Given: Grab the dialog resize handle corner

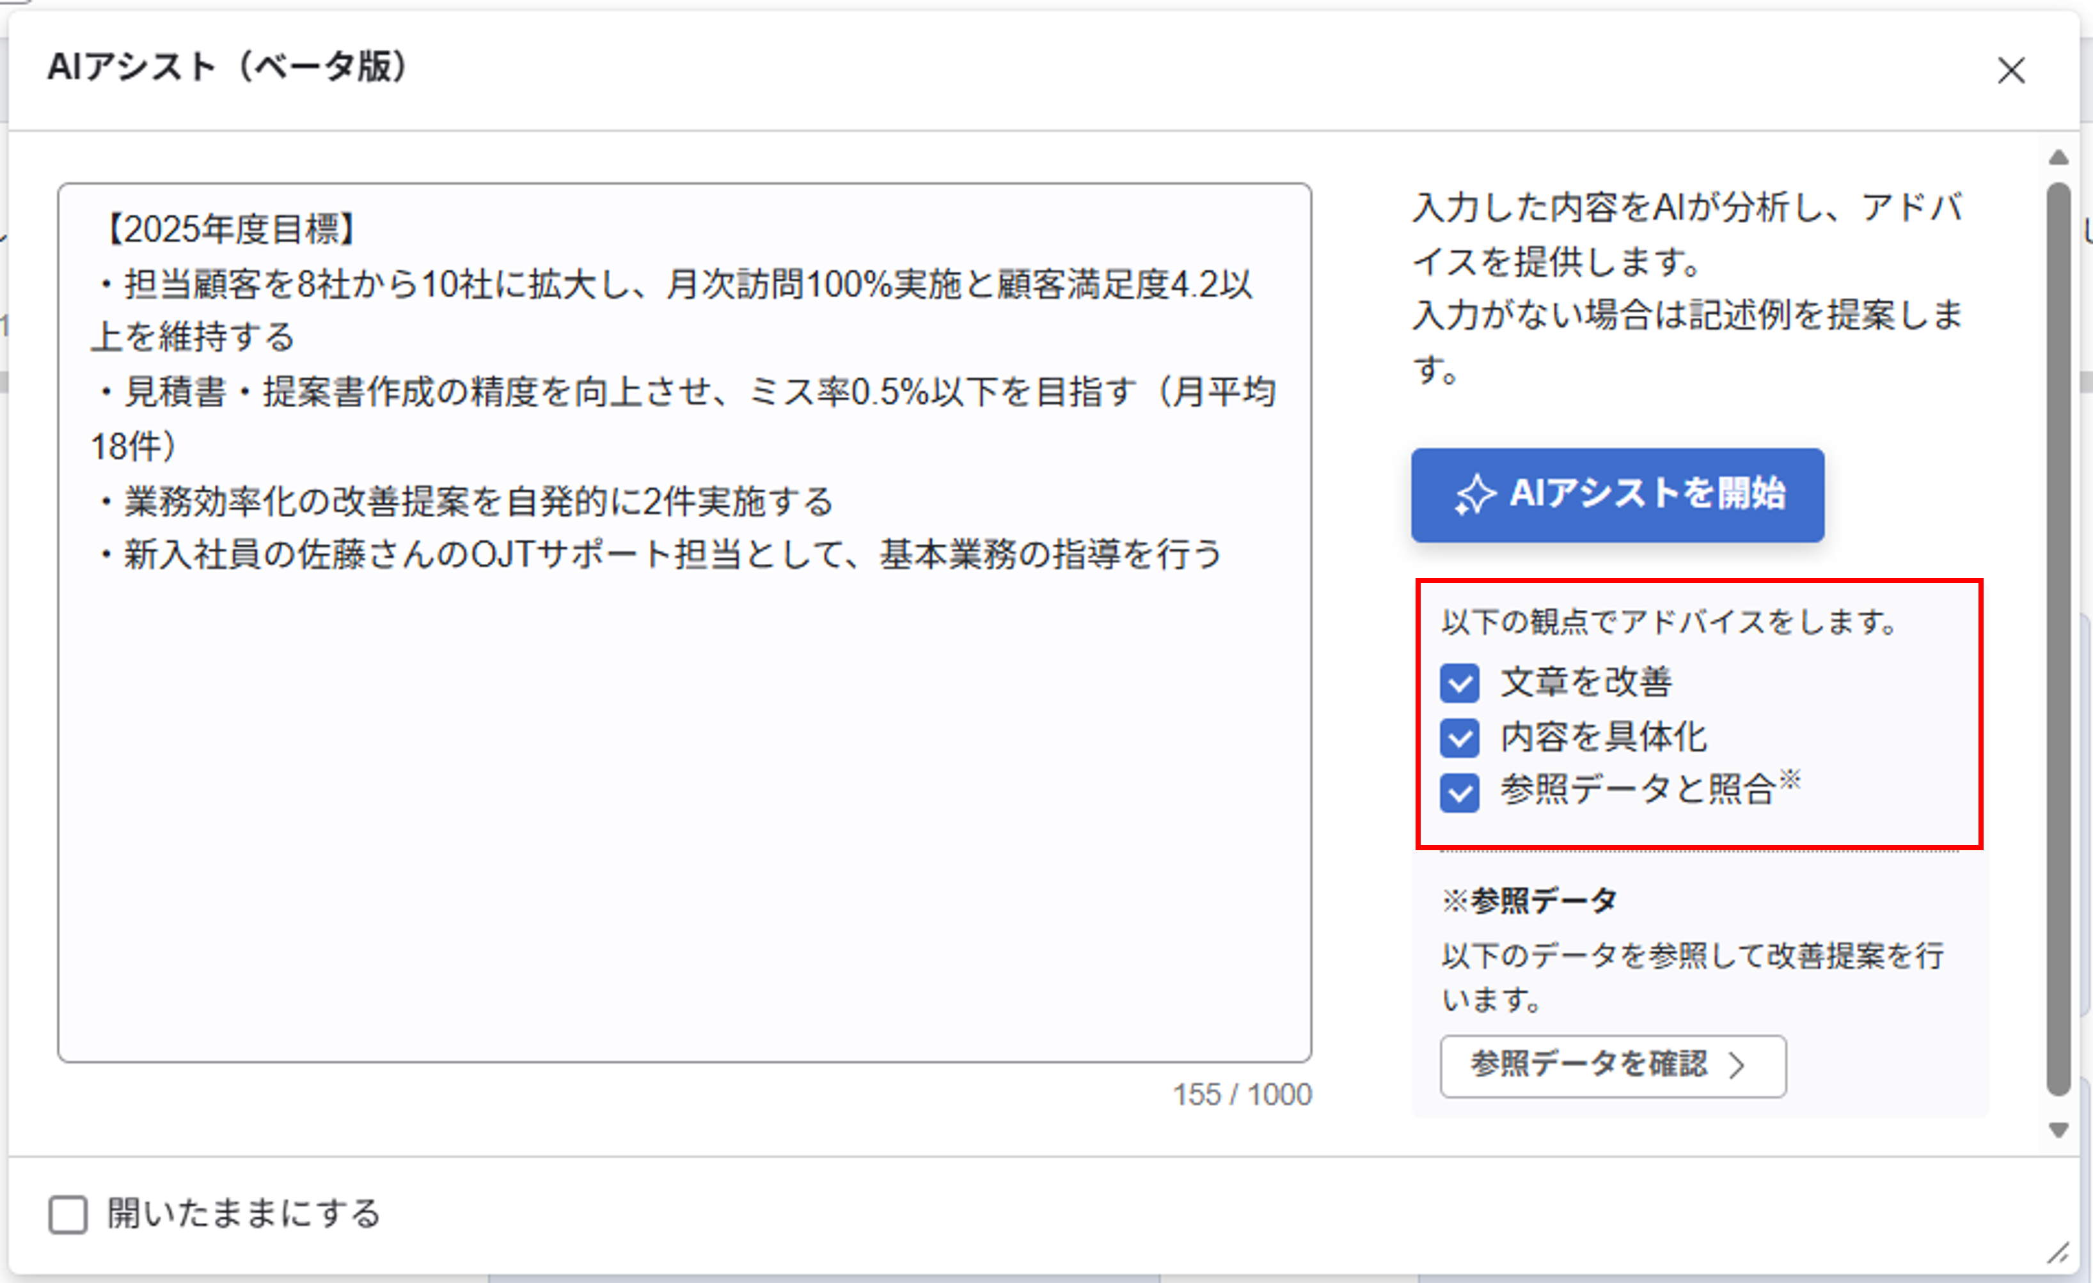Looking at the screenshot, I should pos(2057,1254).
